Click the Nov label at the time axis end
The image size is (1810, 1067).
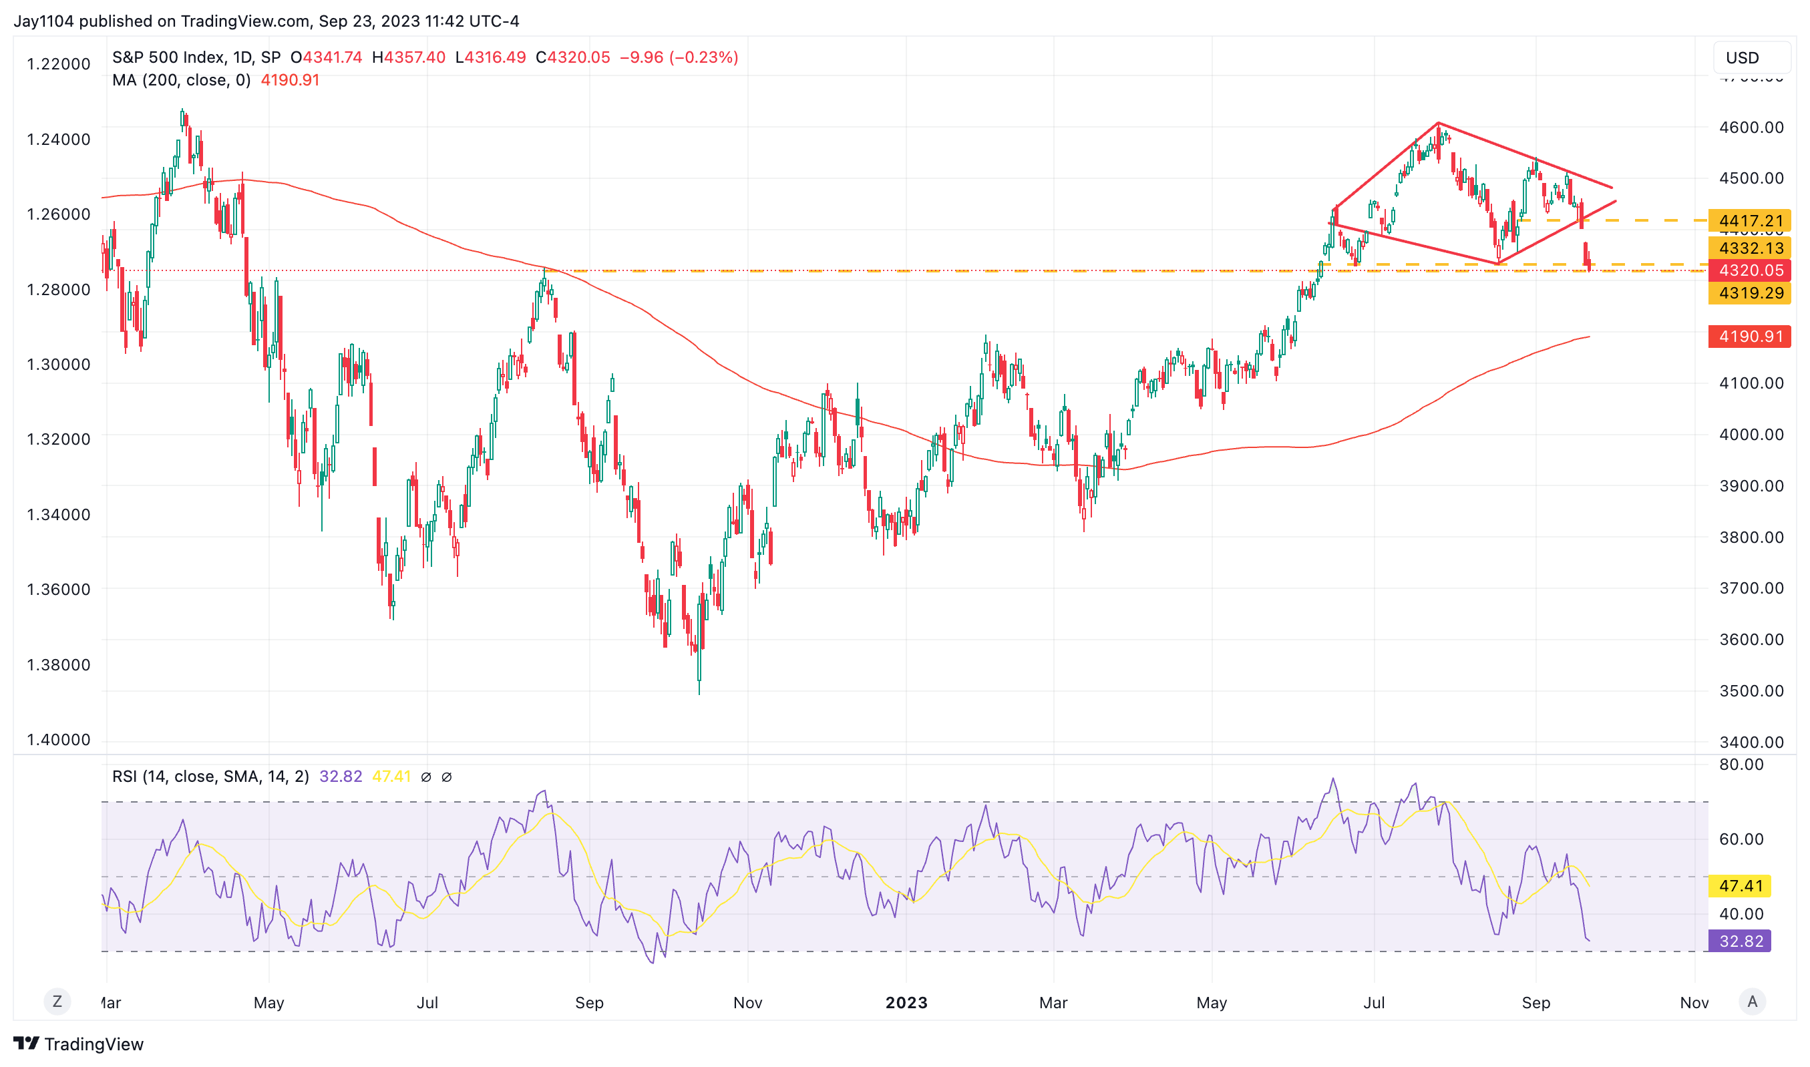pyautogui.click(x=1694, y=1002)
